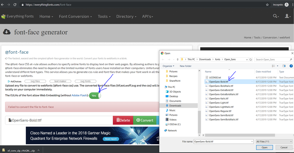
Task: Click the Incognito profile icon
Action: [287, 5]
